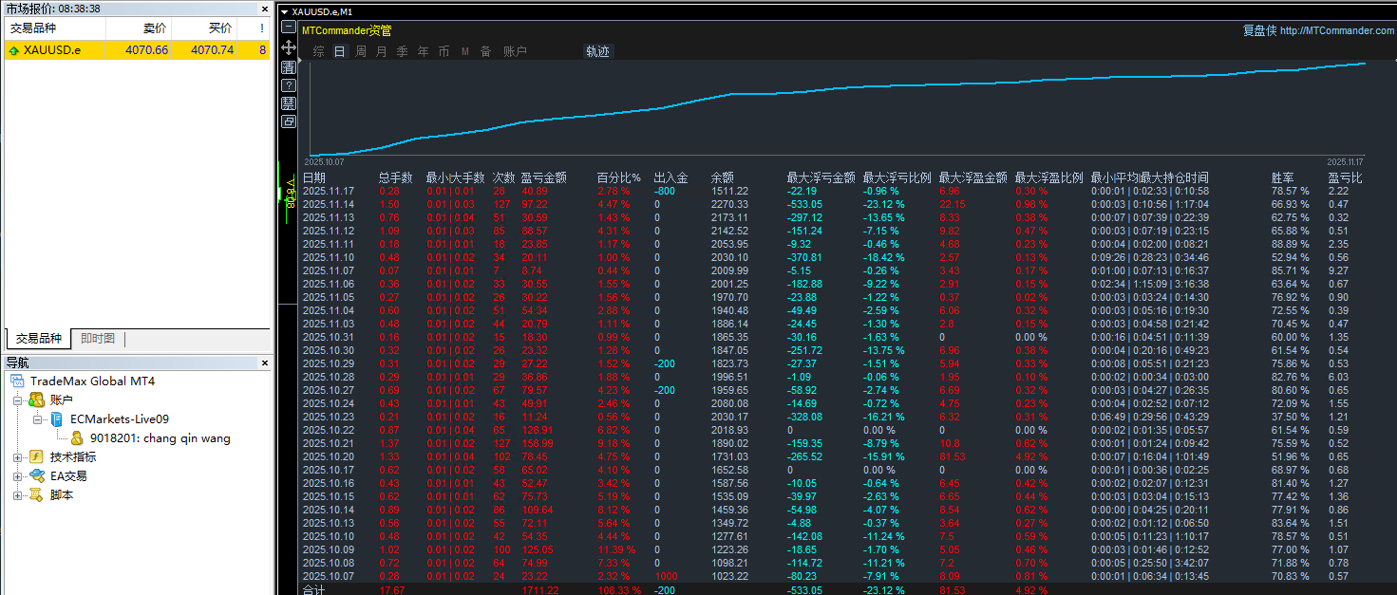Click the ECMarkets-Live09 server icon

click(57, 419)
